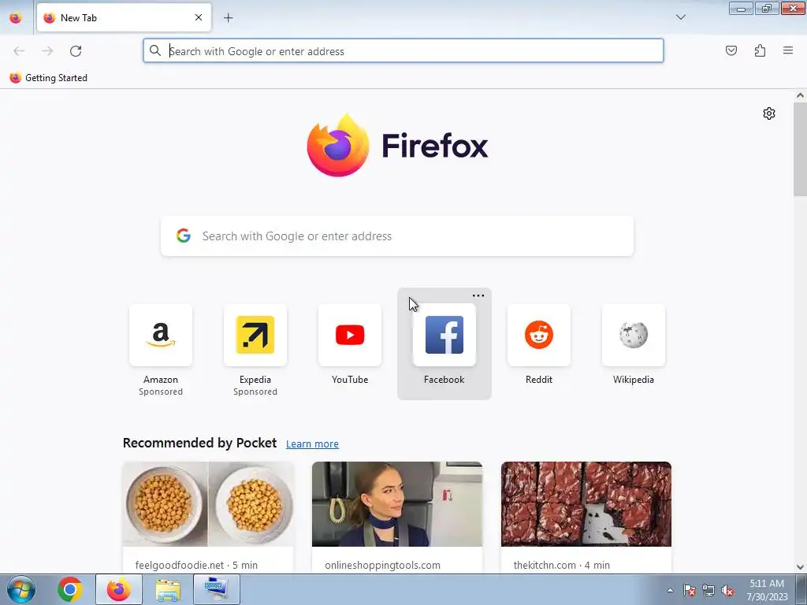Open Firefox View pinned tab icon
The image size is (807, 605).
click(16, 18)
